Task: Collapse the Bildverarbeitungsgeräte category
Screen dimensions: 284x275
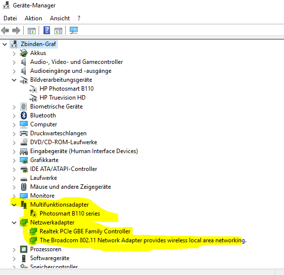Action: (14, 80)
